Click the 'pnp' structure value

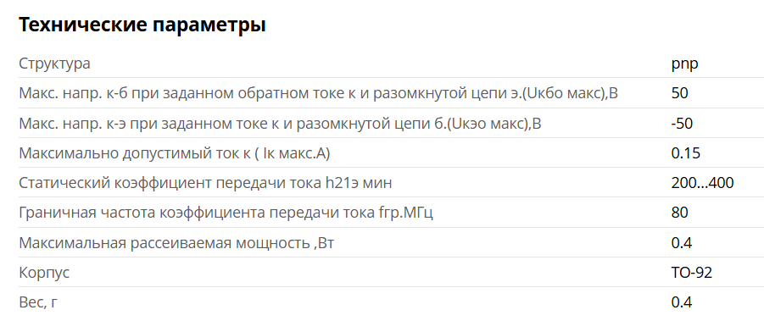[684, 64]
